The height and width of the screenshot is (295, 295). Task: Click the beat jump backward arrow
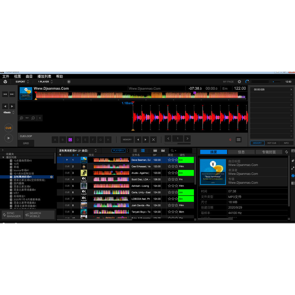coord(5,106)
